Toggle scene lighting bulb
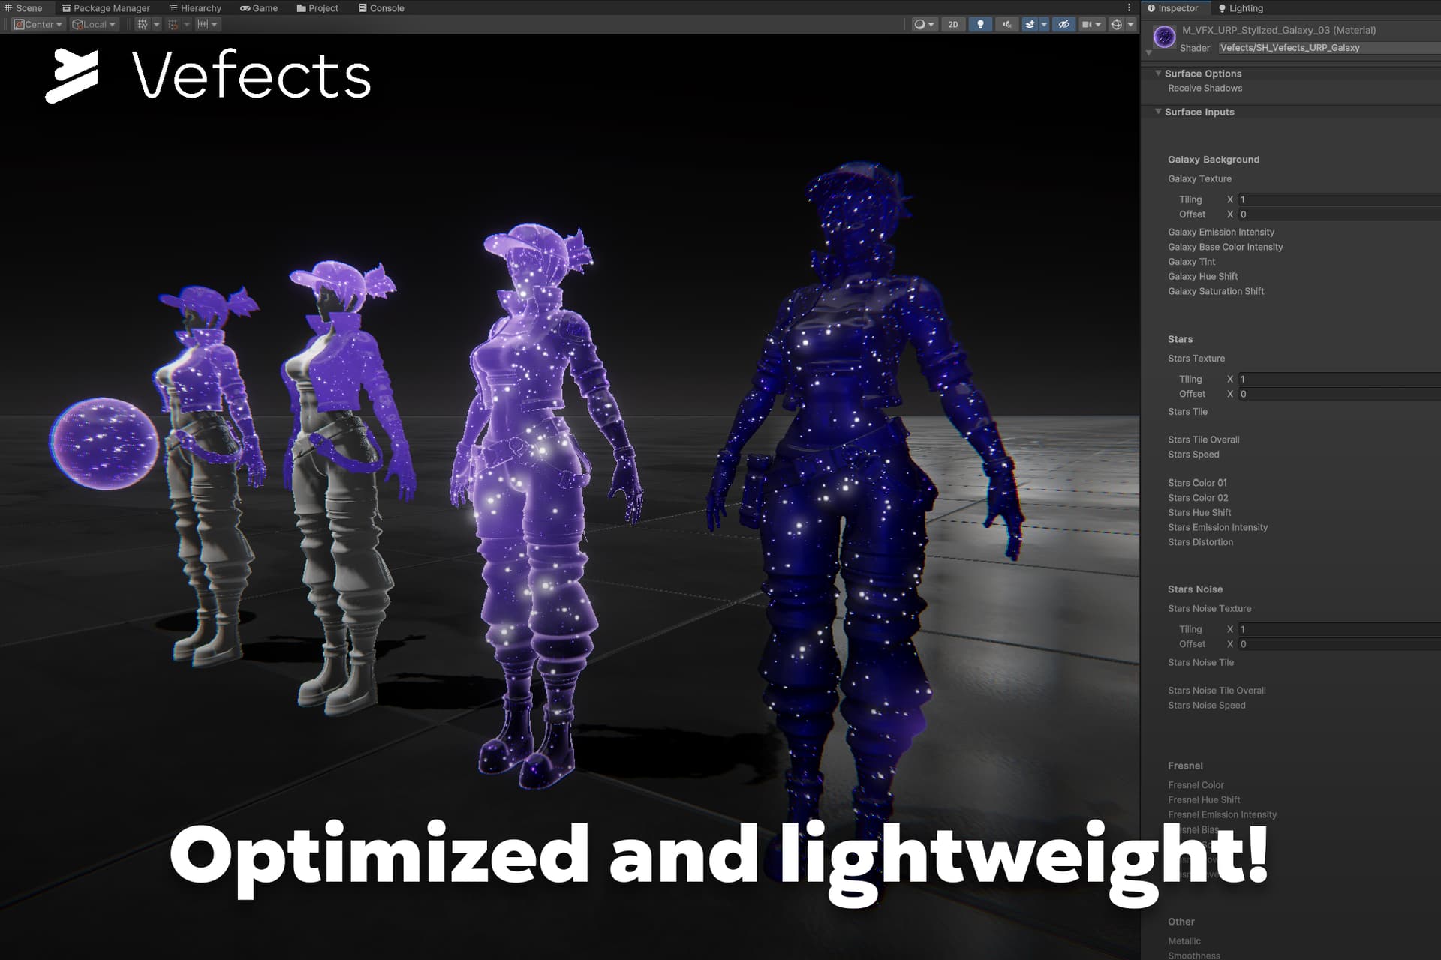The image size is (1441, 960). pos(980,25)
